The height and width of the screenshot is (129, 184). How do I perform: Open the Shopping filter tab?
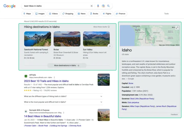coord(68,14)
